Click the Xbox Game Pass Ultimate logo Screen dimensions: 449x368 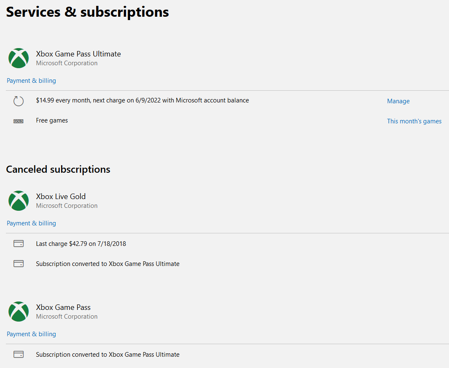[x=18, y=58]
